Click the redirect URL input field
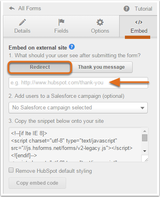The width and height of the screenshot is (160, 197). (78, 83)
